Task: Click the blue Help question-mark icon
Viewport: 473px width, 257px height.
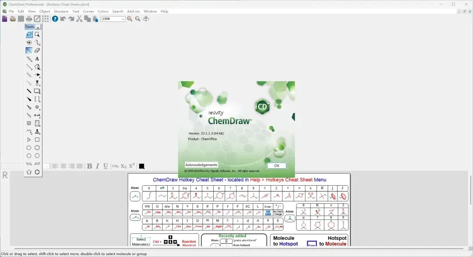Action: point(55,19)
